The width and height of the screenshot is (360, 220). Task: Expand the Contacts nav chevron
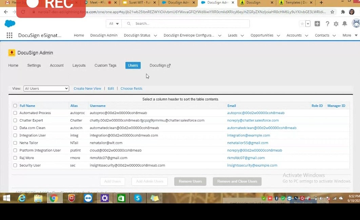pos(334,36)
